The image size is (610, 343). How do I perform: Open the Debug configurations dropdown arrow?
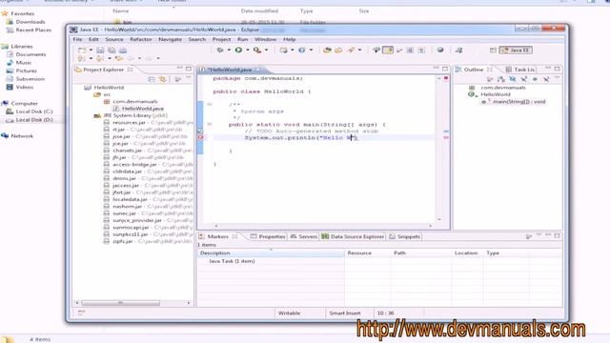229,50
